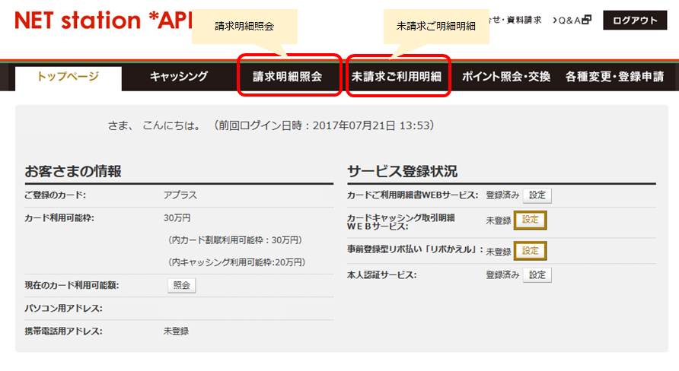The image size is (679, 371).
Task: Click the yellow 請求明細照会 callout box
Action: (244, 27)
